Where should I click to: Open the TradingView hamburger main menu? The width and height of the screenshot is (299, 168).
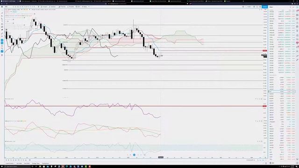[x=2, y=7]
